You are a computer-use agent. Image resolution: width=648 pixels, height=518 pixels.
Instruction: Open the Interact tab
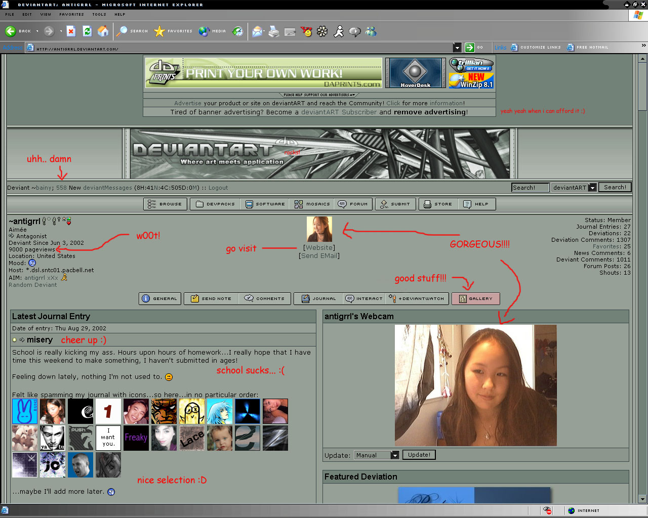[364, 298]
